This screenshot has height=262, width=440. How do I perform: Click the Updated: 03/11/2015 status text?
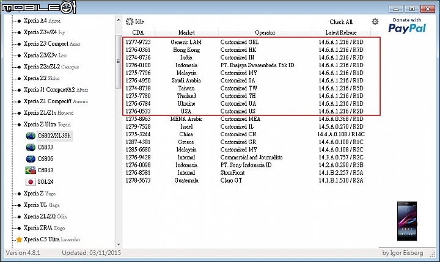pos(92,253)
